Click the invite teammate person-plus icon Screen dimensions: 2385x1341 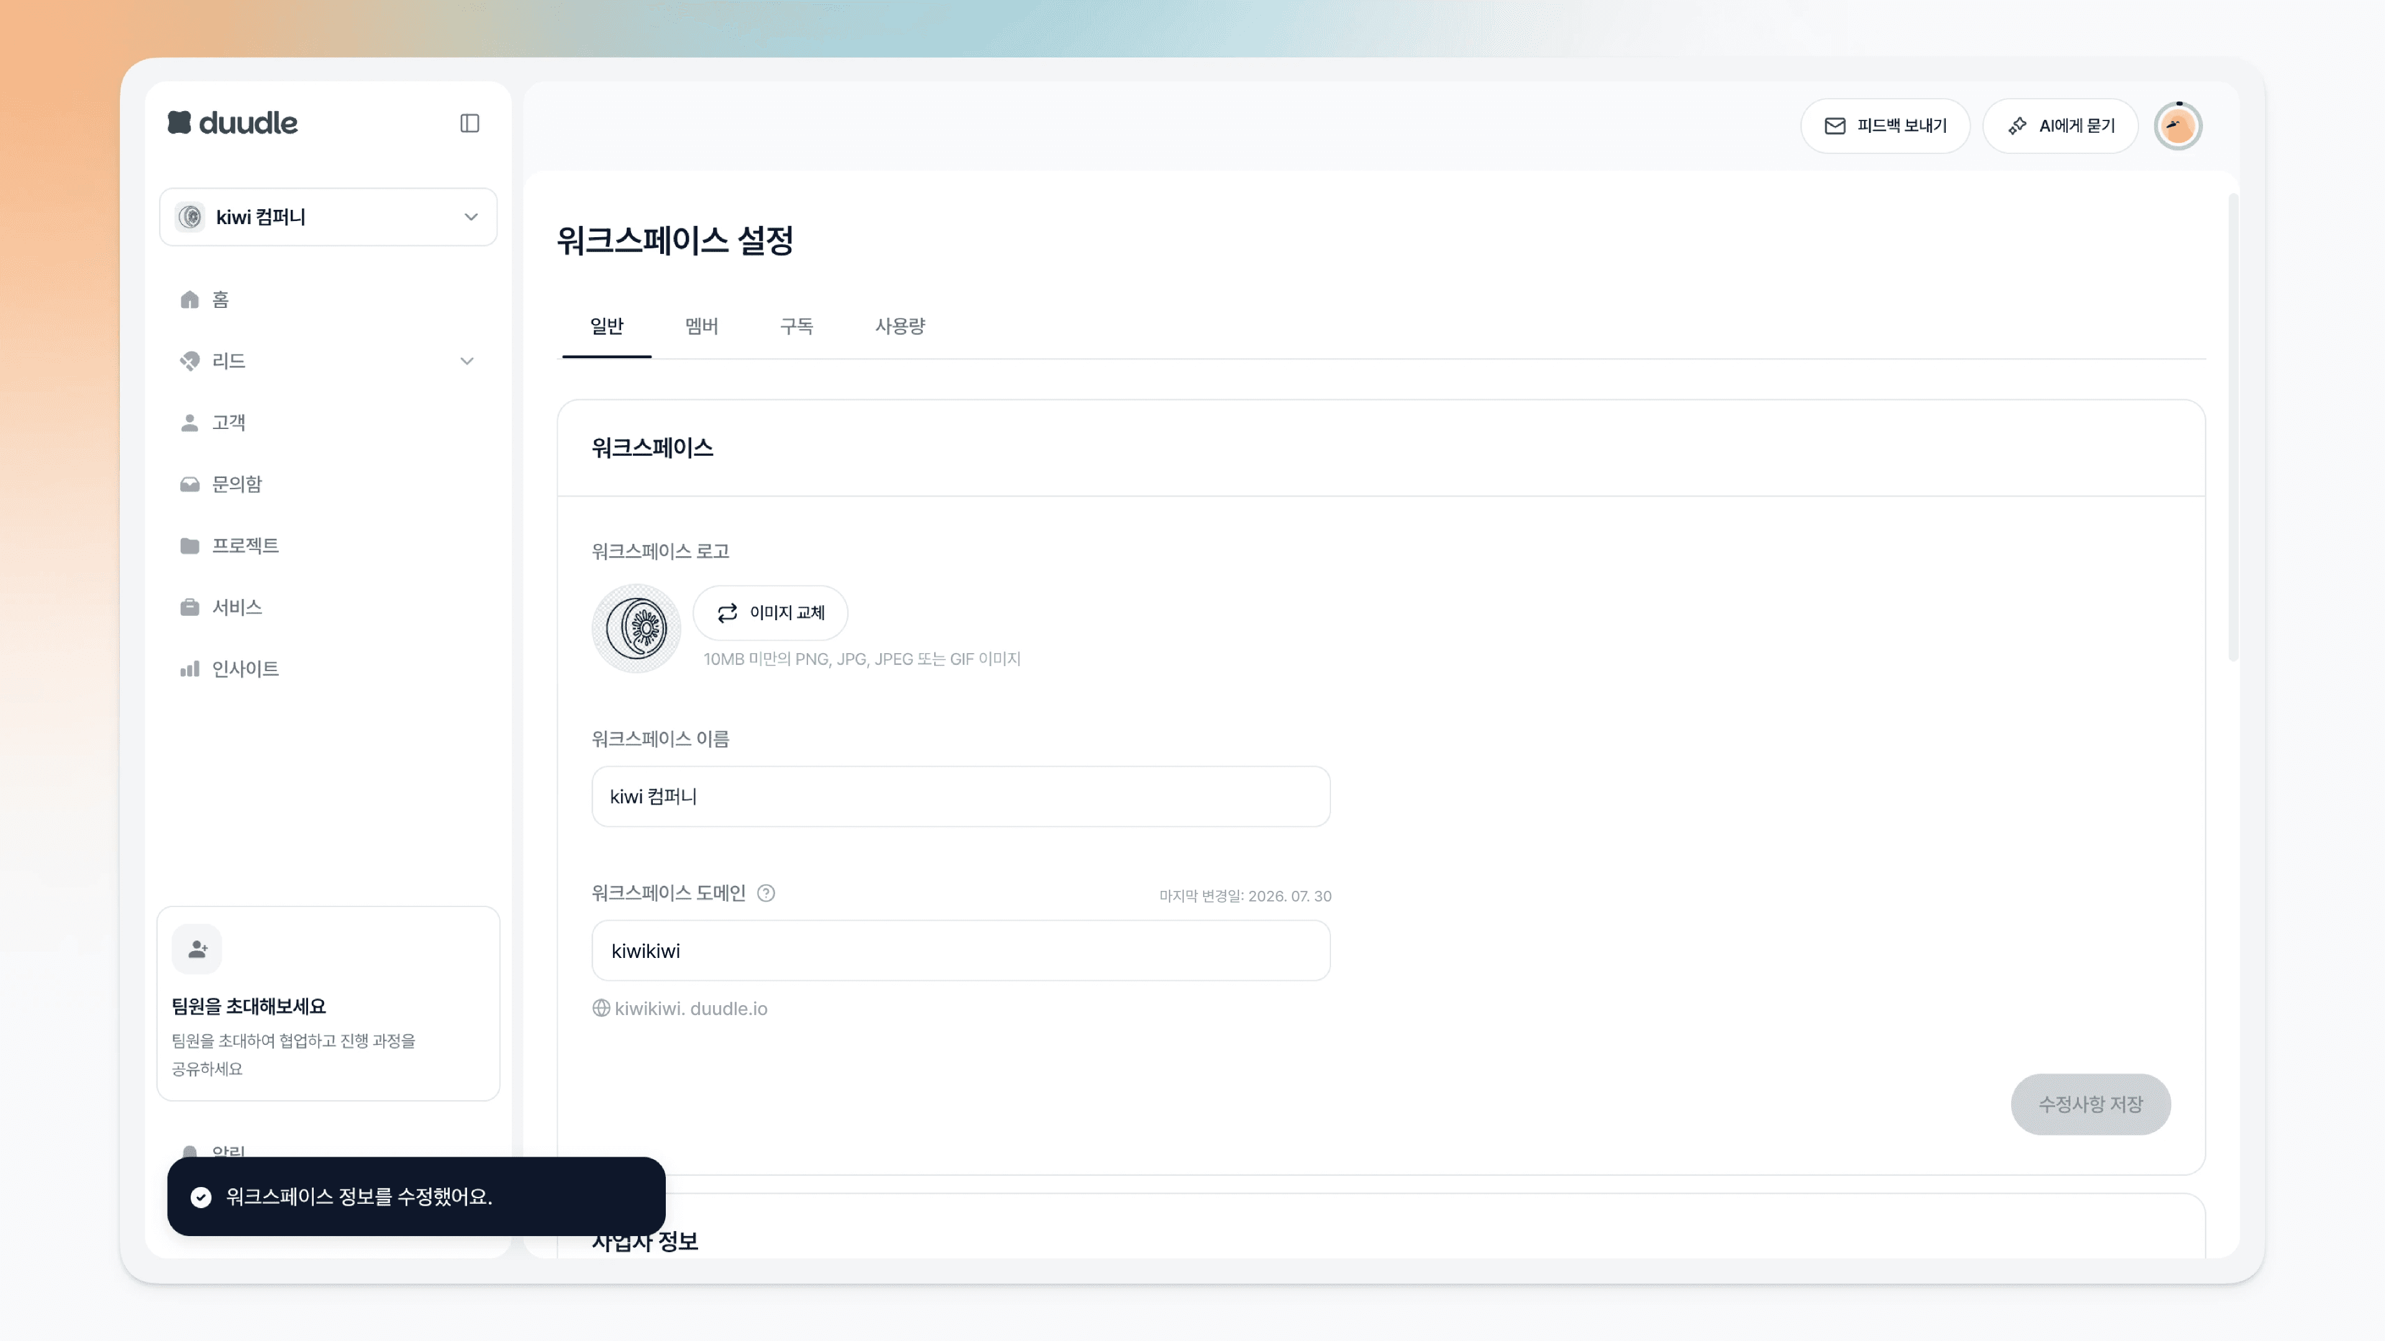tap(198, 949)
